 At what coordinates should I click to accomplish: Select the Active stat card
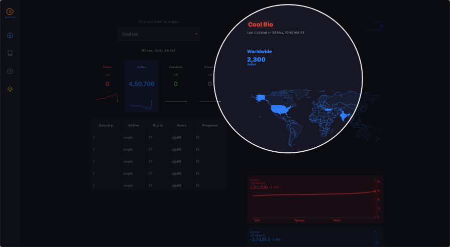tap(142, 85)
